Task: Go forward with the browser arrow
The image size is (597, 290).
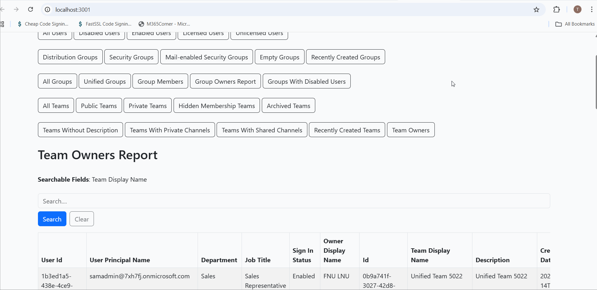Action: [x=16, y=9]
